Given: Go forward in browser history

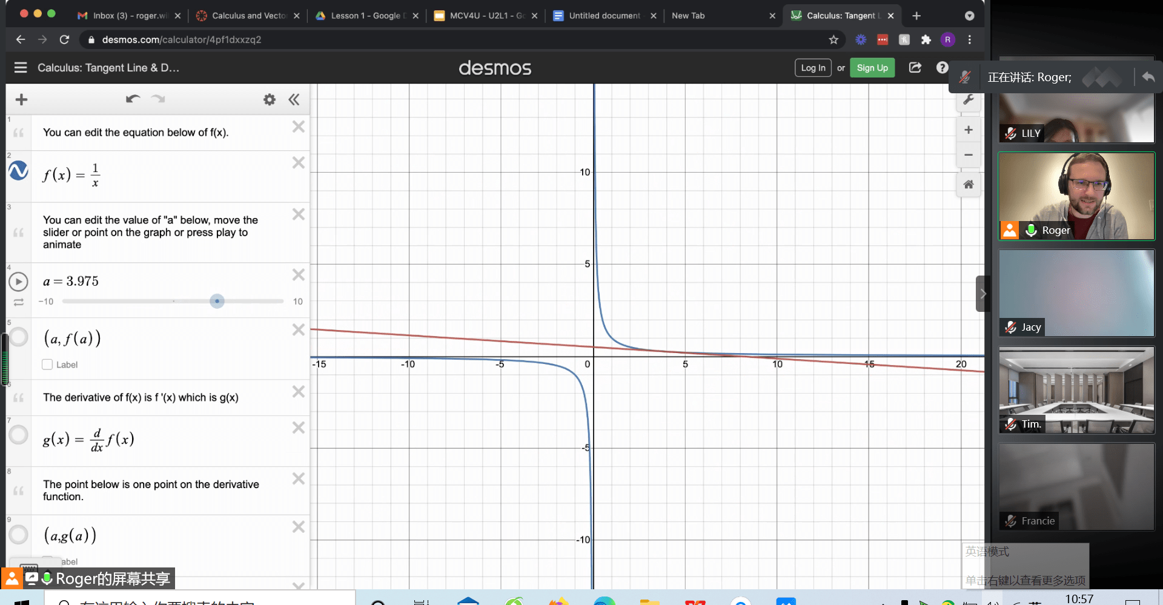Looking at the screenshot, I should (42, 39).
